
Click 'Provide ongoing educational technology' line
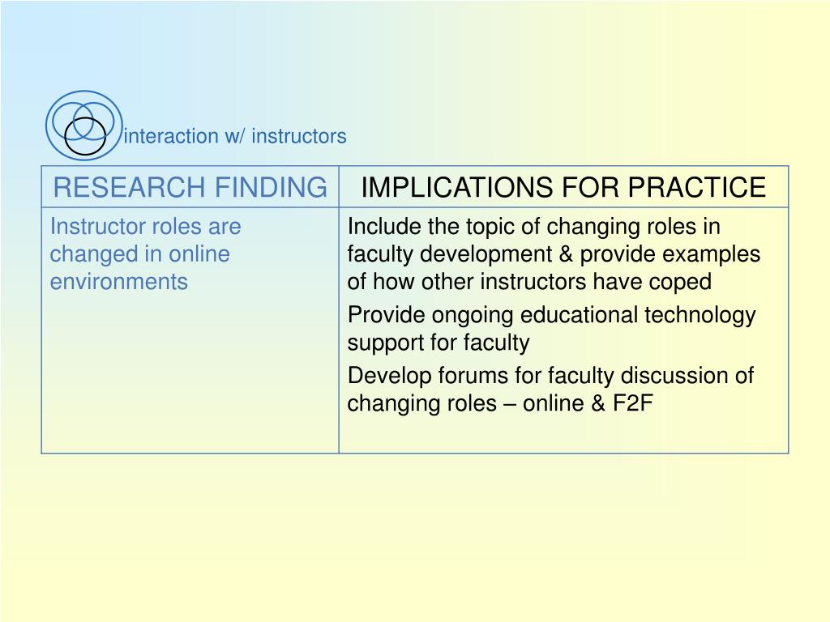[551, 315]
